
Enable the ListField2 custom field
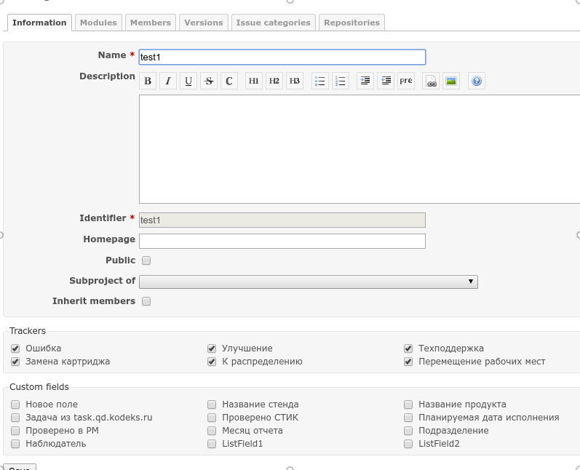coord(408,444)
